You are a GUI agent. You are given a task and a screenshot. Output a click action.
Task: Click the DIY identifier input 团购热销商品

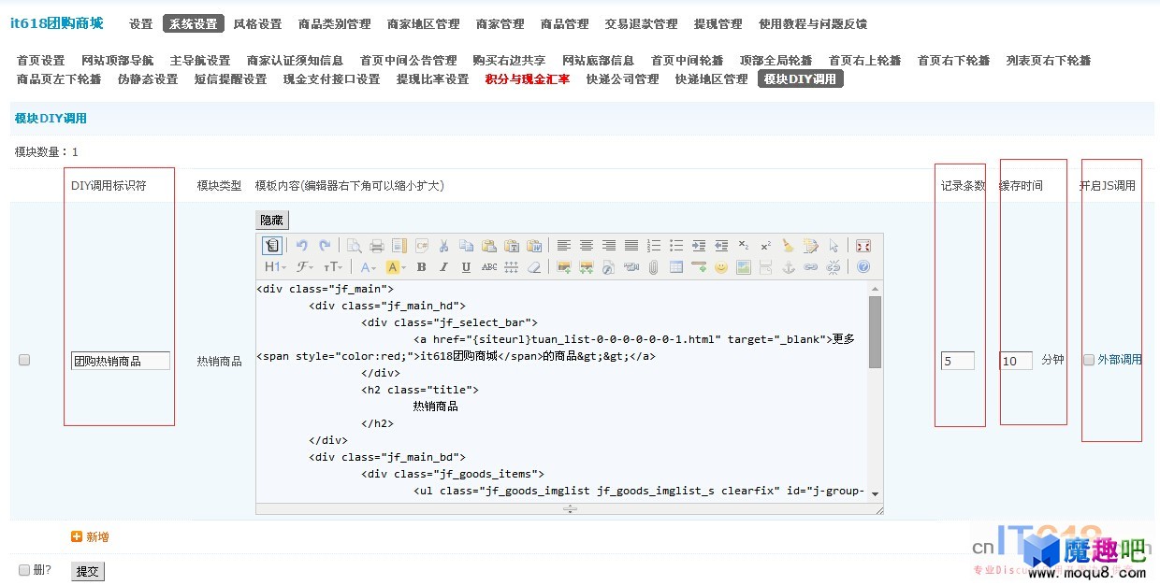click(x=121, y=361)
